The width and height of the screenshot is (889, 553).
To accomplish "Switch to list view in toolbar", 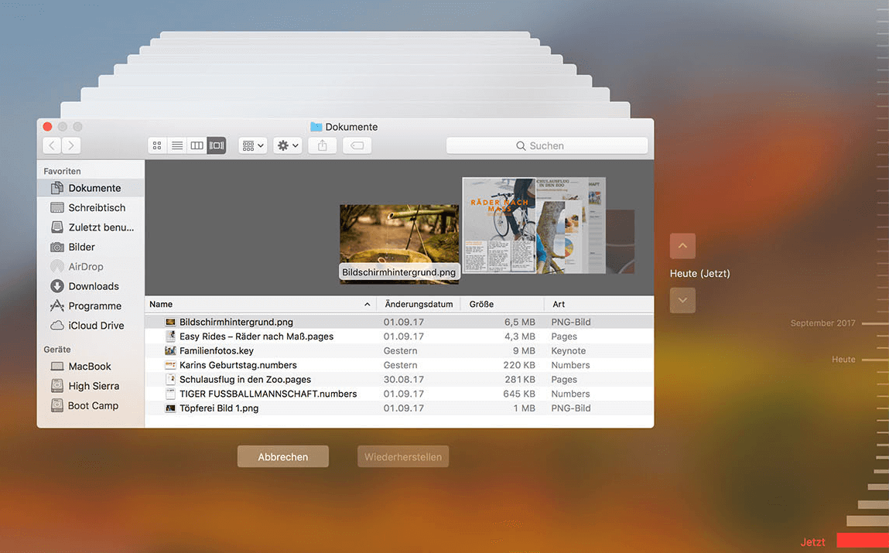I will coord(177,145).
